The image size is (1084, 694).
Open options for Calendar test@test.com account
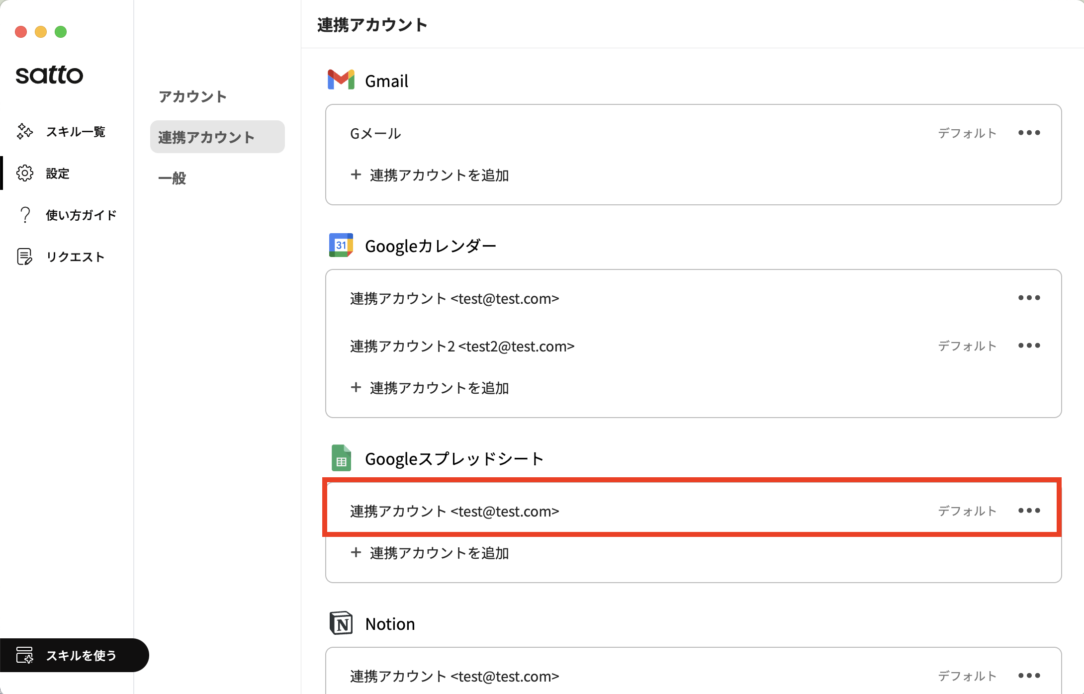tap(1029, 298)
